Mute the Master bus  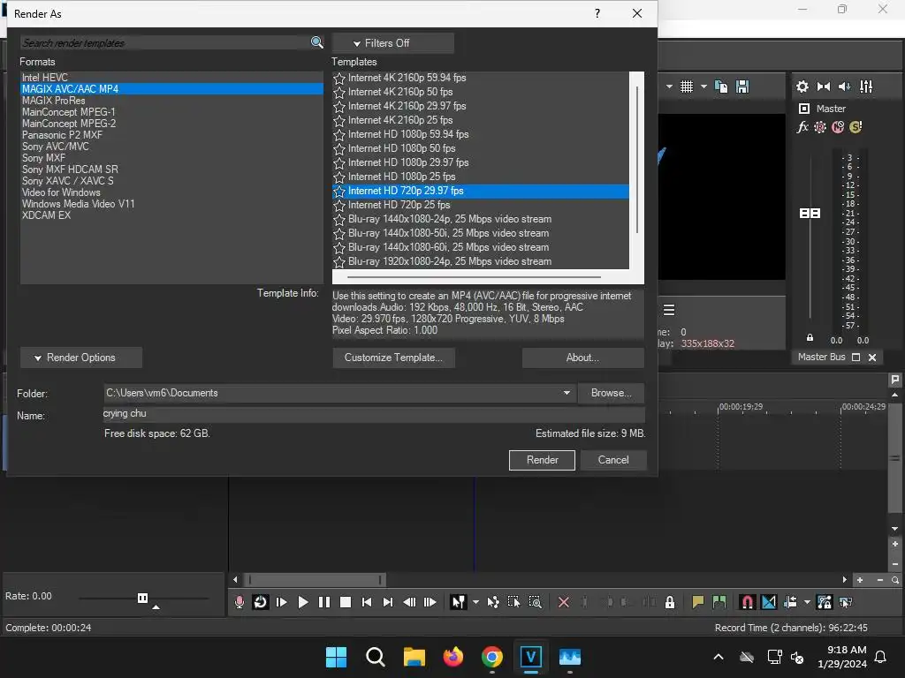click(838, 127)
